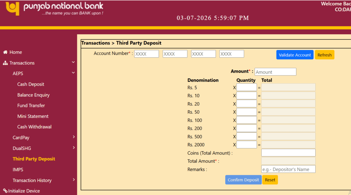Click quantity field for Rs. 200
Image resolution: width=351 pixels, height=195 pixels.
[x=246, y=128]
